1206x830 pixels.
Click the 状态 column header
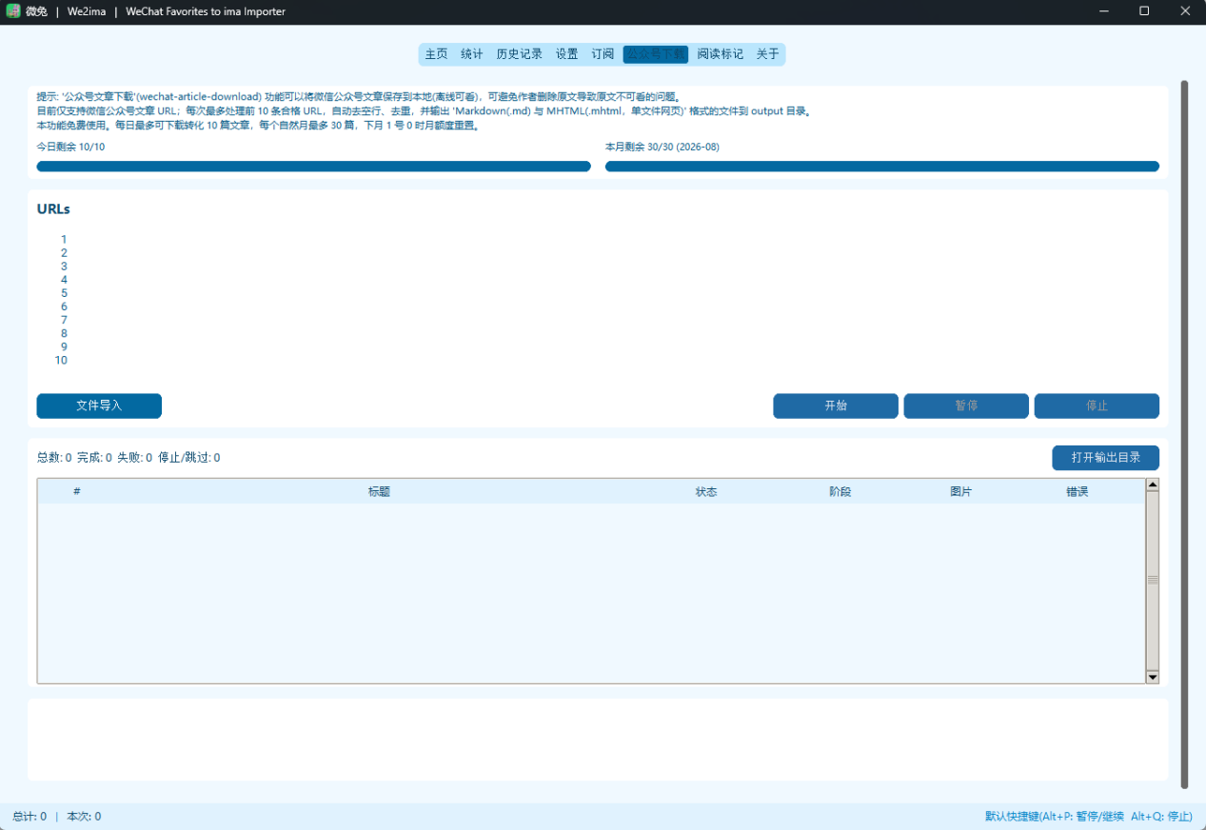coord(706,491)
